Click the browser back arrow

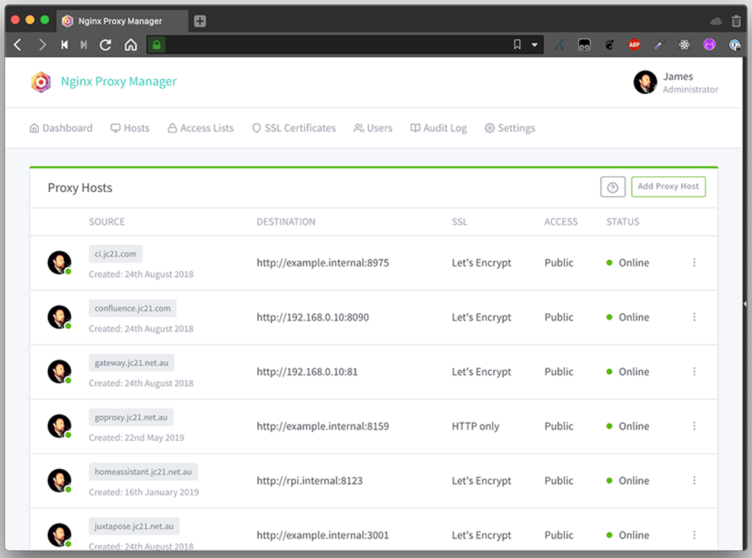coord(18,45)
